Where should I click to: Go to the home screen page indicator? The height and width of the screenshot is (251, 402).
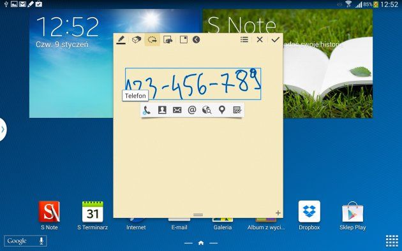click(201, 243)
